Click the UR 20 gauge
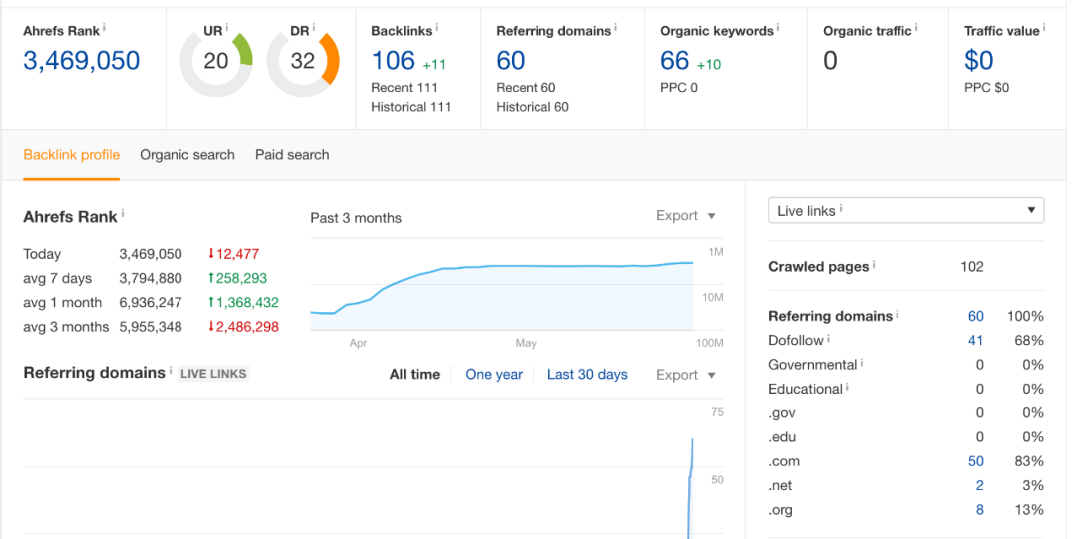1077x539 pixels. coord(216,61)
